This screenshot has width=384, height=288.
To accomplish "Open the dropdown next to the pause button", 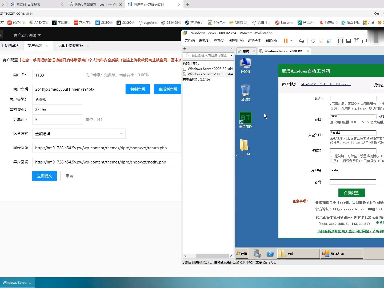I will point(291,41).
